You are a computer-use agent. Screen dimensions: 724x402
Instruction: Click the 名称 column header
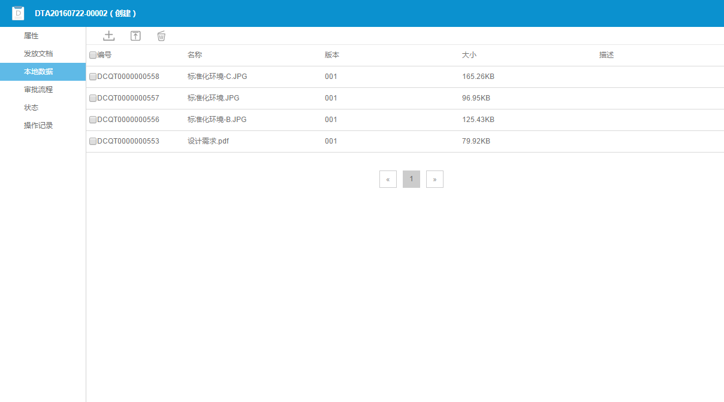[x=195, y=55]
